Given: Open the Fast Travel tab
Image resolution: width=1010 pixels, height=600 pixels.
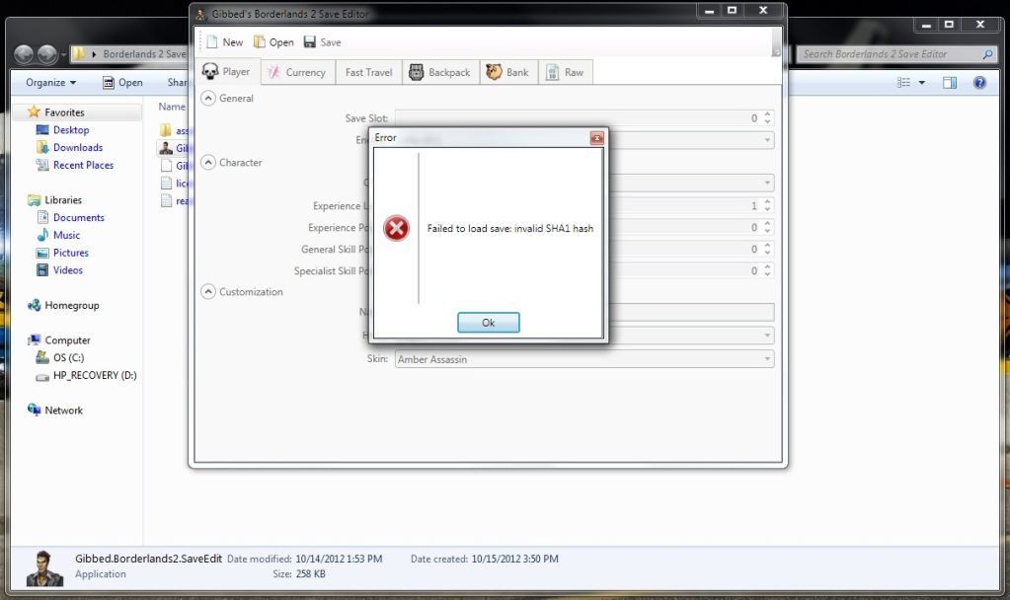Looking at the screenshot, I should [368, 72].
